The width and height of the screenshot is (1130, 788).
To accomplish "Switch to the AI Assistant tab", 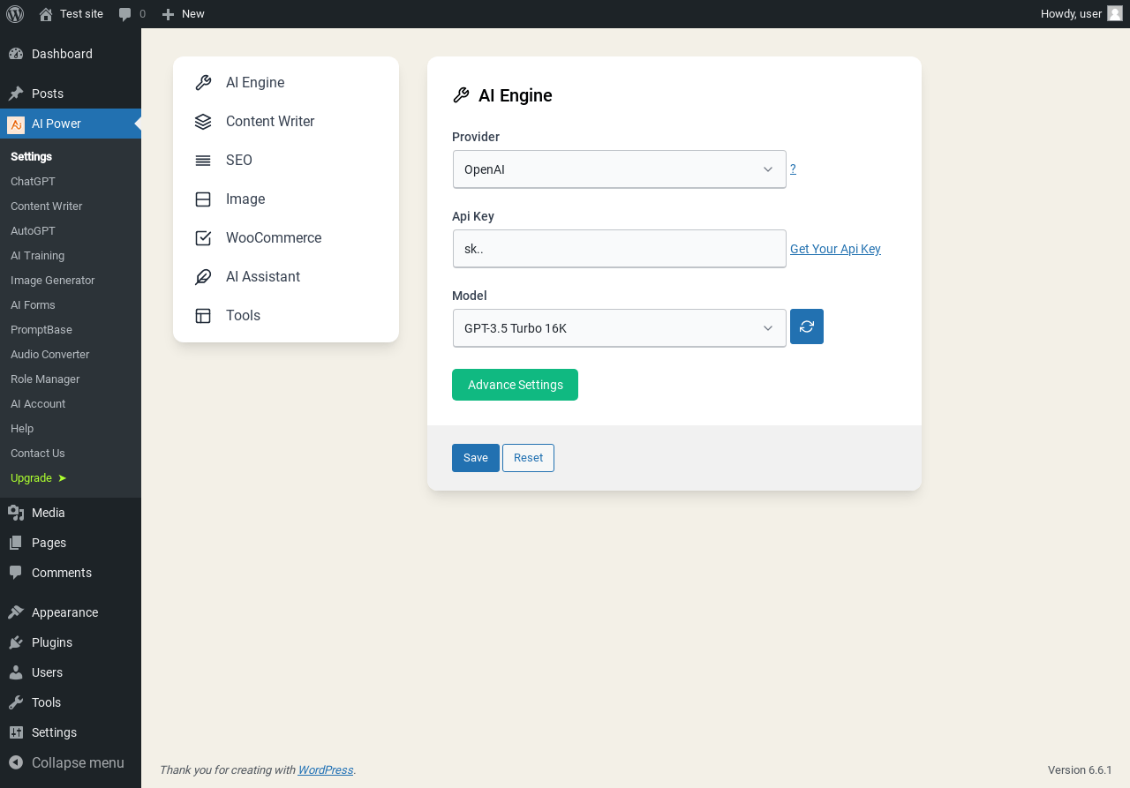I will click(x=286, y=277).
